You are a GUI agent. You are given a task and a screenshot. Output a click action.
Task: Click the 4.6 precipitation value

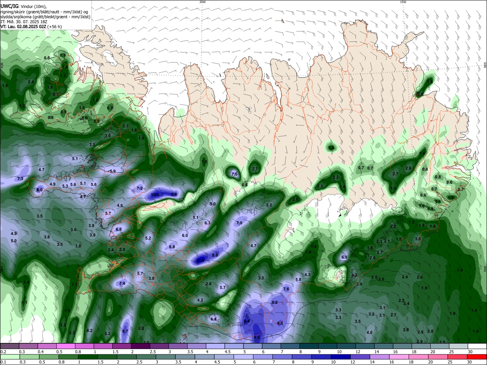pyautogui.click(x=120, y=206)
